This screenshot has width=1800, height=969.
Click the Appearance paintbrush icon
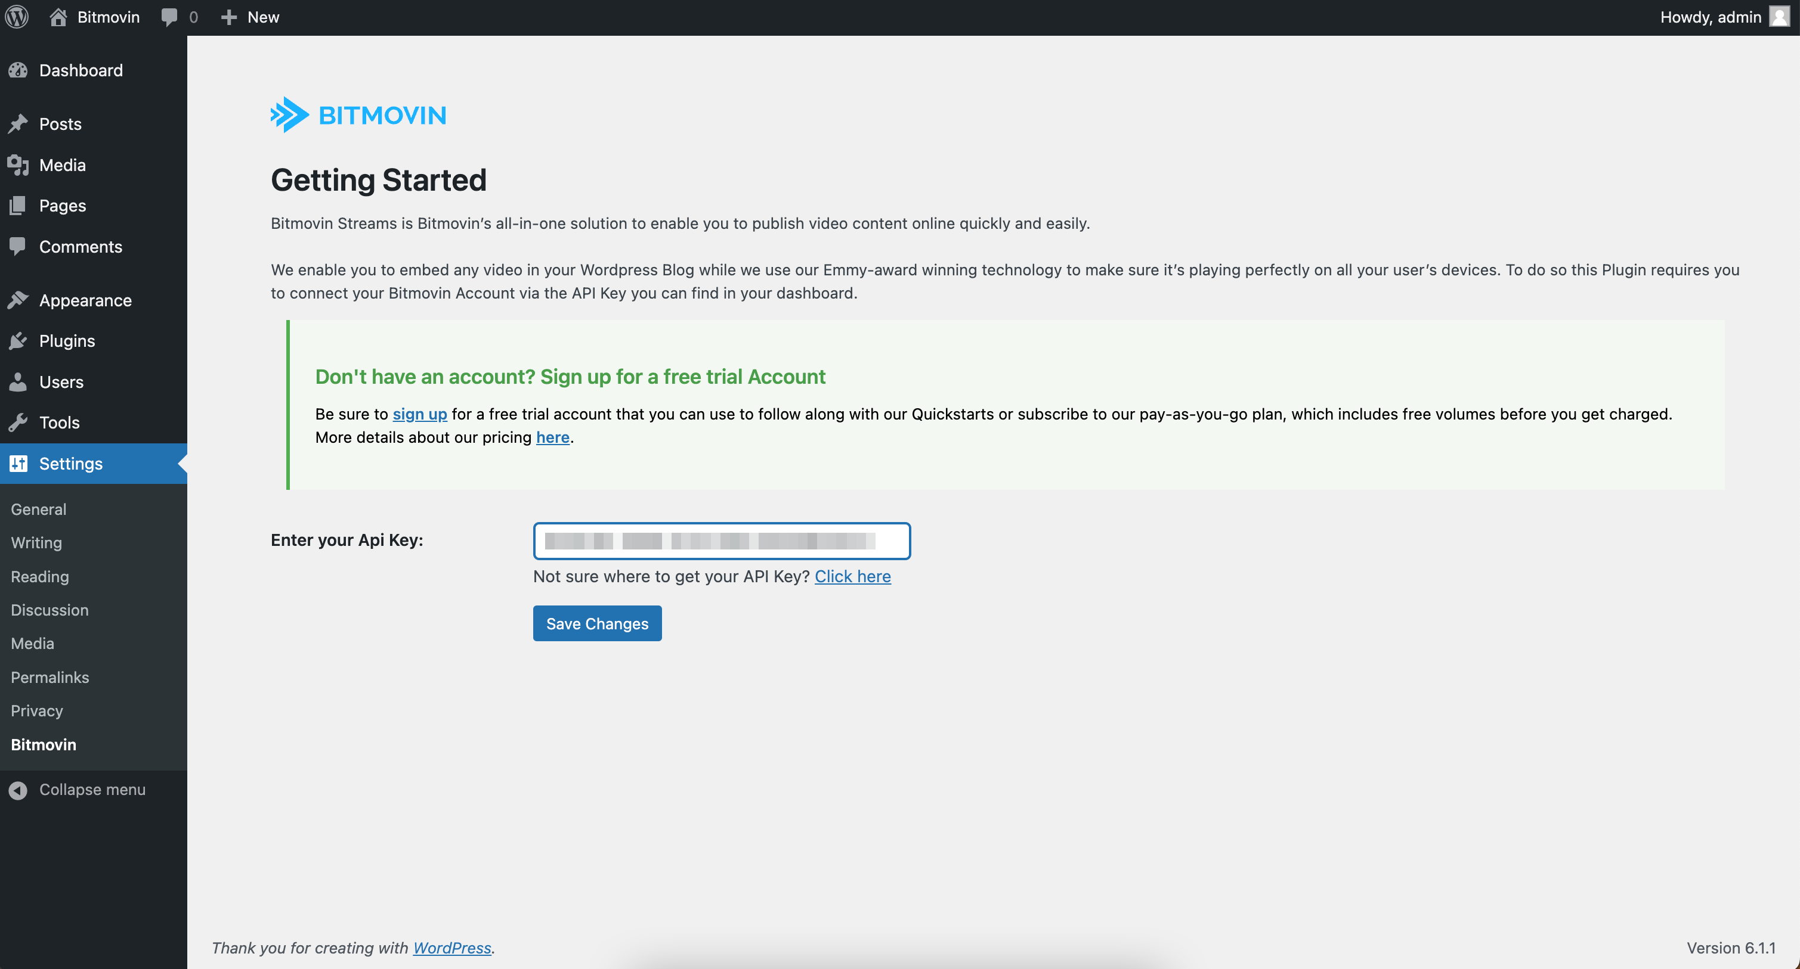click(18, 300)
